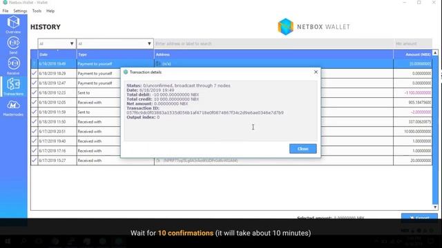
Task: Click the address or label search field
Action: tap(273, 43)
